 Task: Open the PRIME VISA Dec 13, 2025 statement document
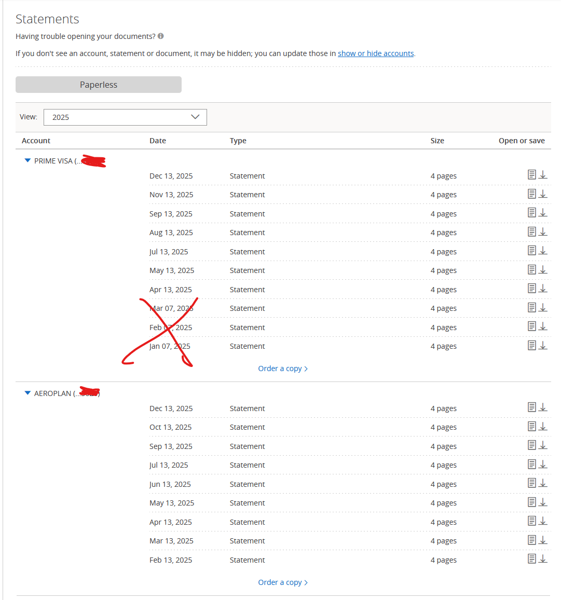(532, 175)
